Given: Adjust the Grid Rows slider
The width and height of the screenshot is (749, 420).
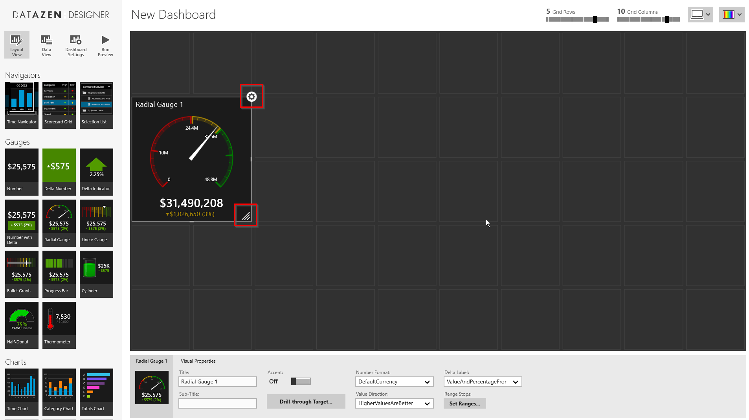Looking at the screenshot, I should (595, 19).
